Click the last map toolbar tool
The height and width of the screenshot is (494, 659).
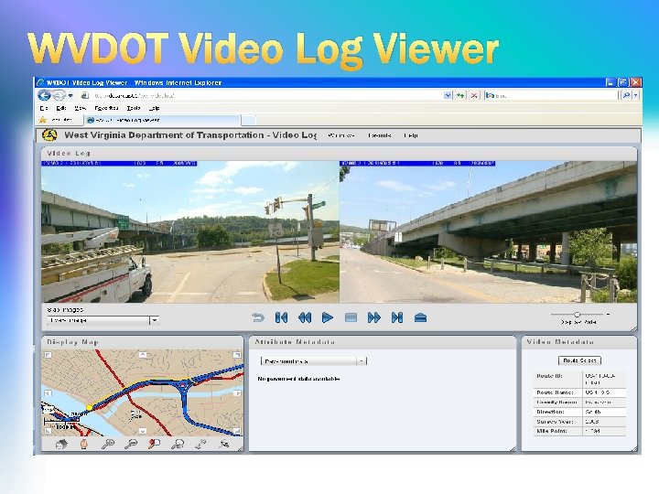click(224, 444)
